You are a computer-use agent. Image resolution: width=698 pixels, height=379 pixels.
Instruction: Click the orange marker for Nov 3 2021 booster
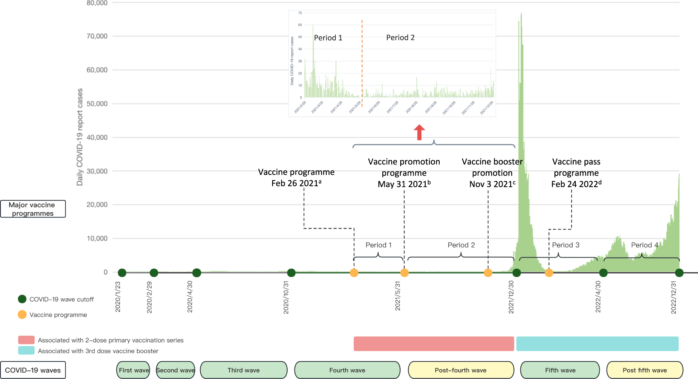[x=488, y=273]
